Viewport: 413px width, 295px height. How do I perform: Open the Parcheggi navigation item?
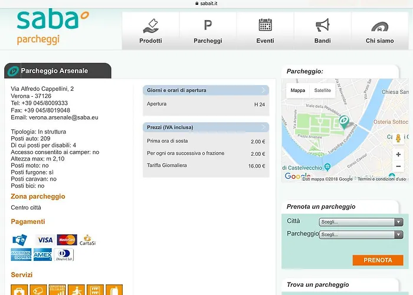click(x=208, y=31)
